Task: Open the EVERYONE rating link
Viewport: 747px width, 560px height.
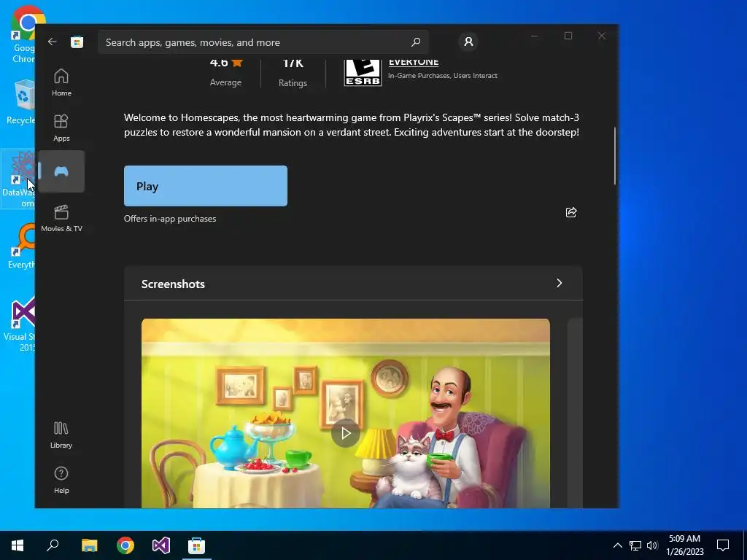Action: (x=414, y=63)
